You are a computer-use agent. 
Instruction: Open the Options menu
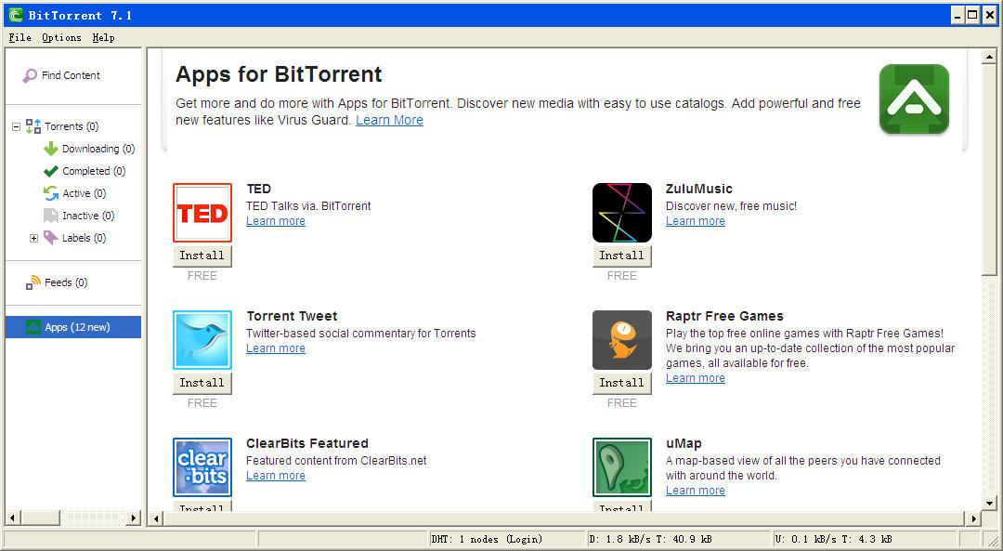pyautogui.click(x=61, y=38)
